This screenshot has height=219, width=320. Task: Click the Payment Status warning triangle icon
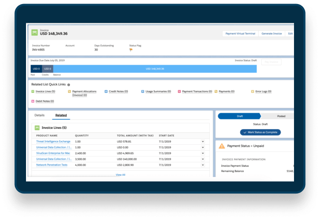click(x=221, y=146)
